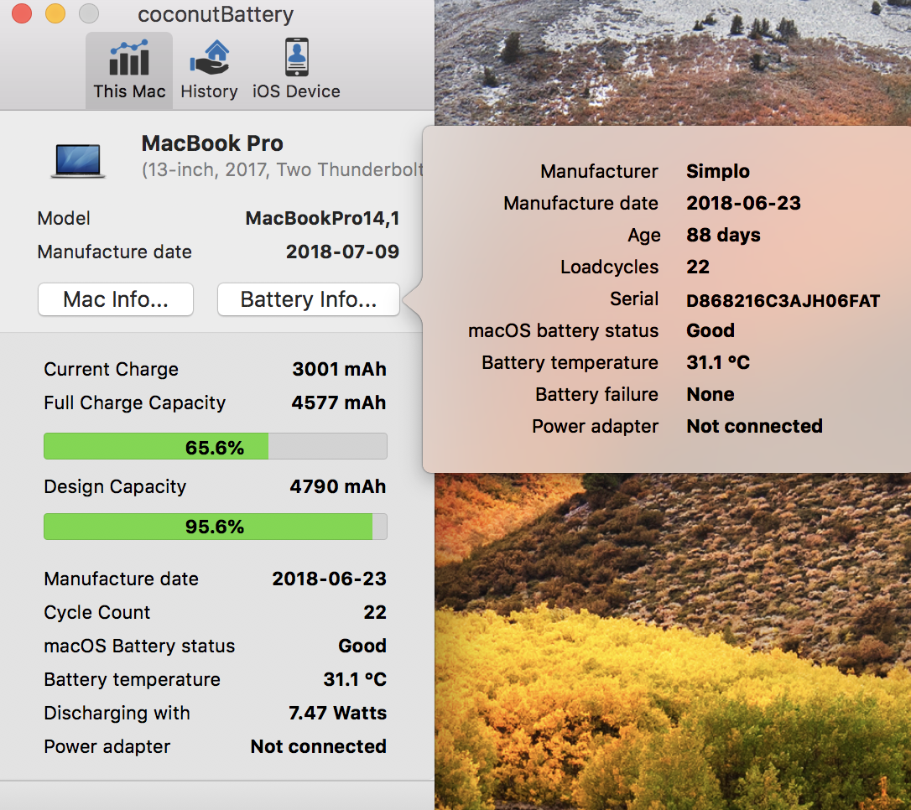Click the 13-inch, 2017 model subtitle
The width and height of the screenshot is (911, 810).
283,170
